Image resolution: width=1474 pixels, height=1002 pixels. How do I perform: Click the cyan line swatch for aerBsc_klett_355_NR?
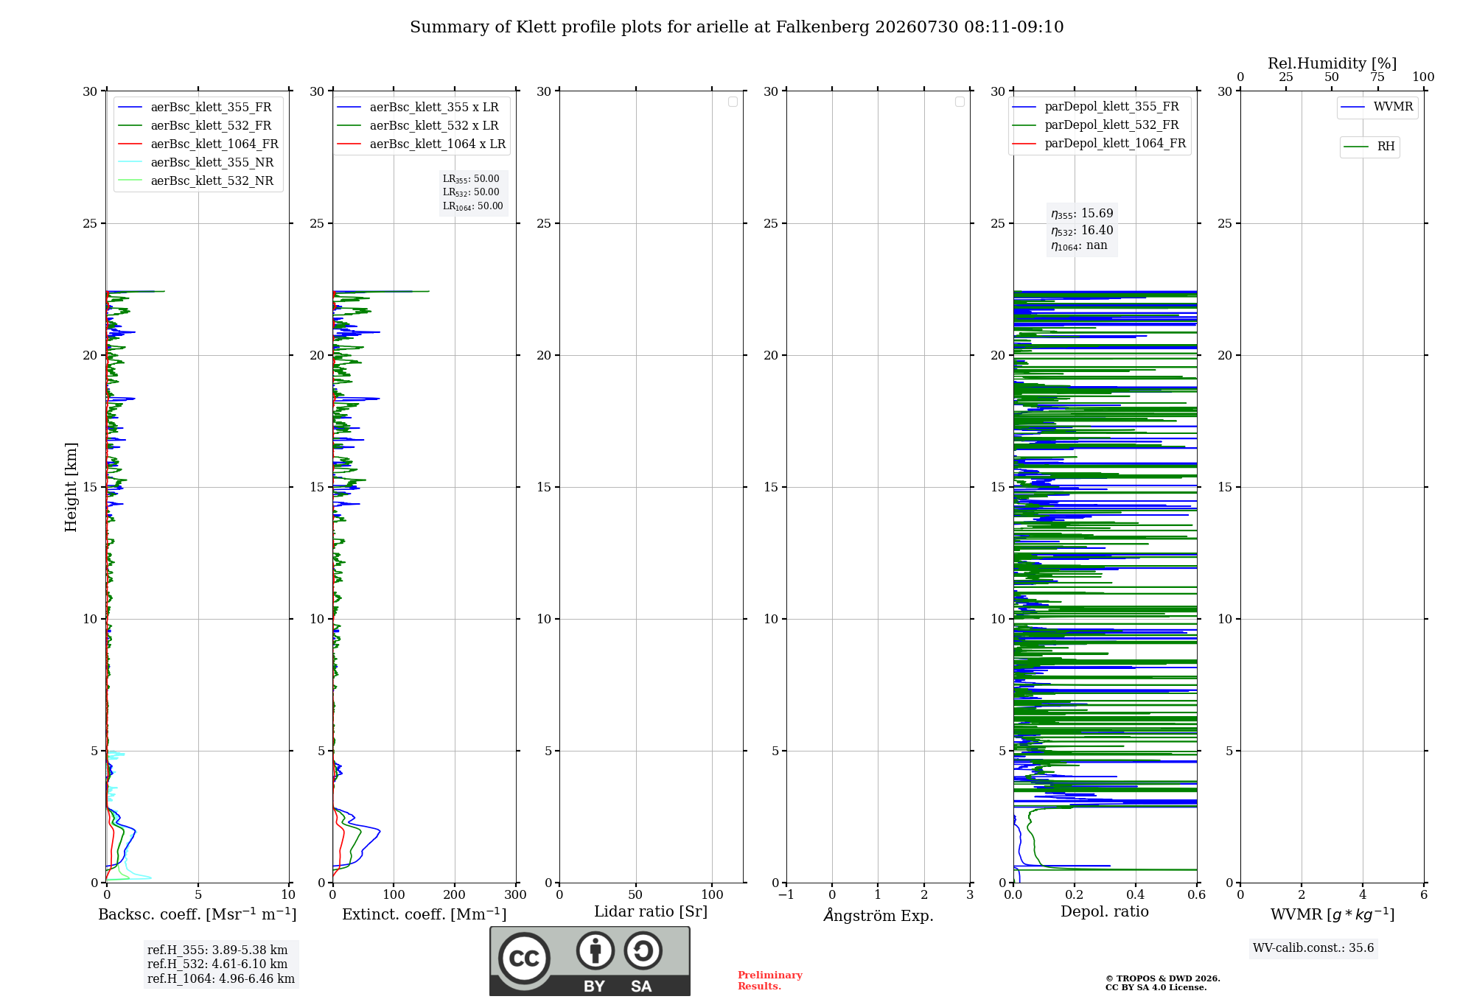pyautogui.click(x=130, y=163)
